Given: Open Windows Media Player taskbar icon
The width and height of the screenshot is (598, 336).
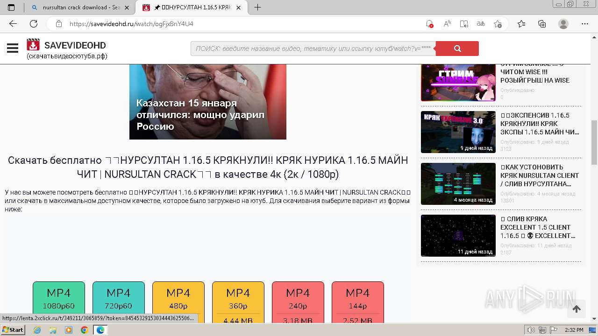Looking at the screenshot, I should pyautogui.click(x=69, y=330).
